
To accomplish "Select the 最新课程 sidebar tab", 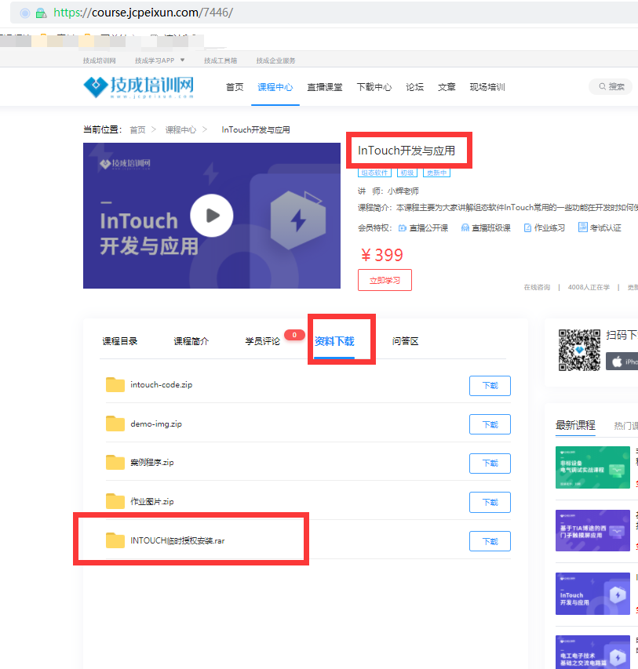I will (x=575, y=425).
